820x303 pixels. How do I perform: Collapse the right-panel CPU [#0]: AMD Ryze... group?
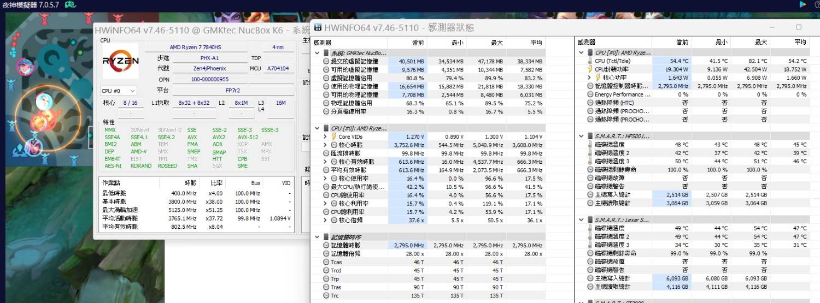tap(581, 52)
